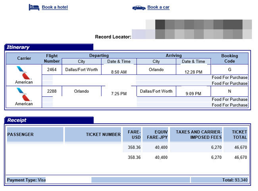
Task: Click the PASSENGER column header
Action: (x=21, y=134)
